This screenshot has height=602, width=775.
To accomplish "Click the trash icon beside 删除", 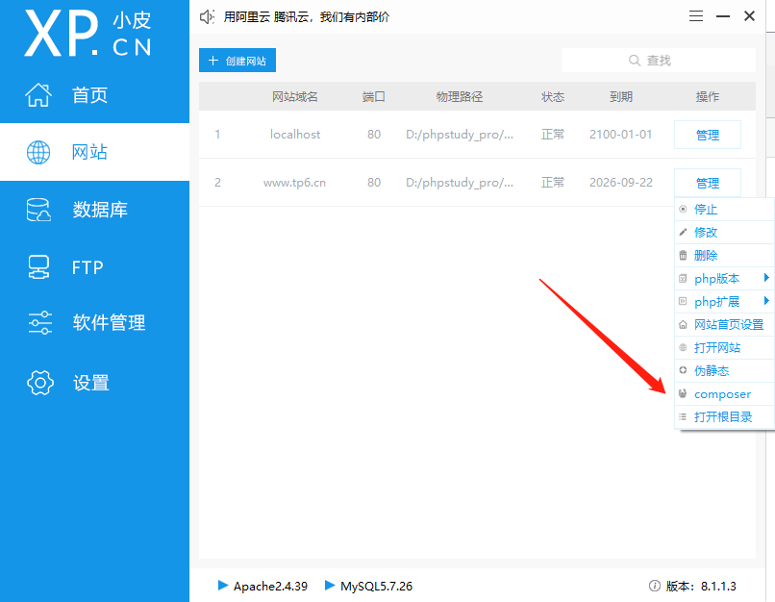I will pos(683,256).
